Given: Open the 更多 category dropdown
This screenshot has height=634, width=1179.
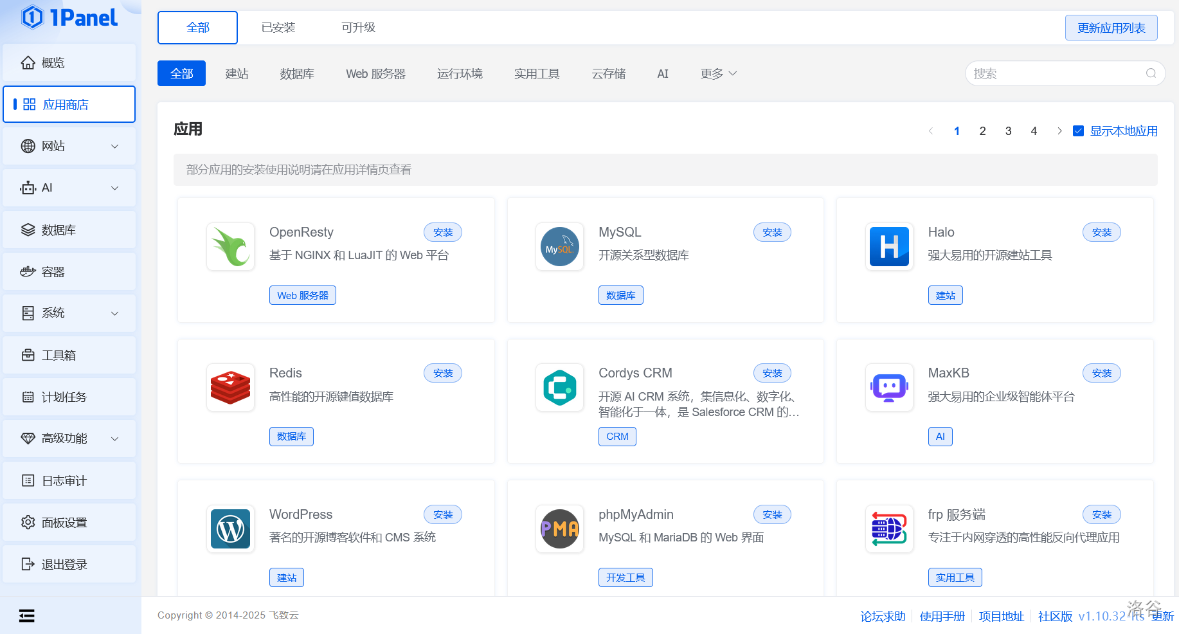Looking at the screenshot, I should point(718,74).
